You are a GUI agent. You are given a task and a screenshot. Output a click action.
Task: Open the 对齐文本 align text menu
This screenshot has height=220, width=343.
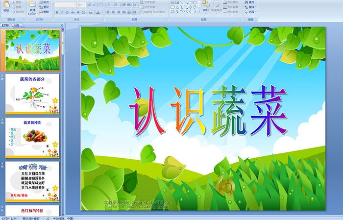point(149,7)
